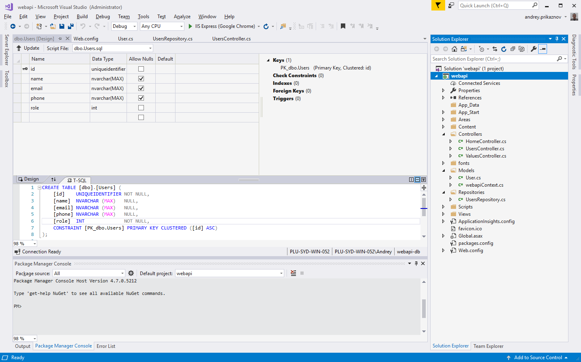Open Package Manager settings gear icon
This screenshot has height=362, width=581.
[131, 273]
